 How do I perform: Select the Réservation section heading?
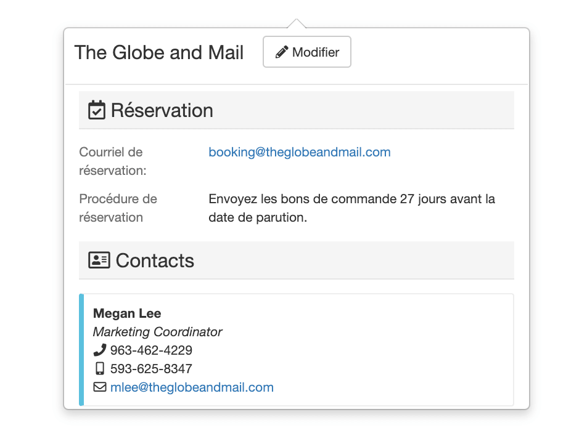click(162, 111)
